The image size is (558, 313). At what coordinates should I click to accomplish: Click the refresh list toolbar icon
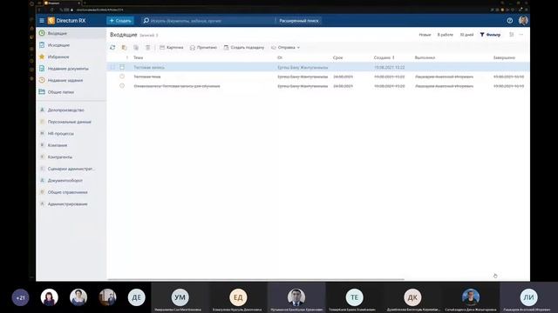click(112, 48)
